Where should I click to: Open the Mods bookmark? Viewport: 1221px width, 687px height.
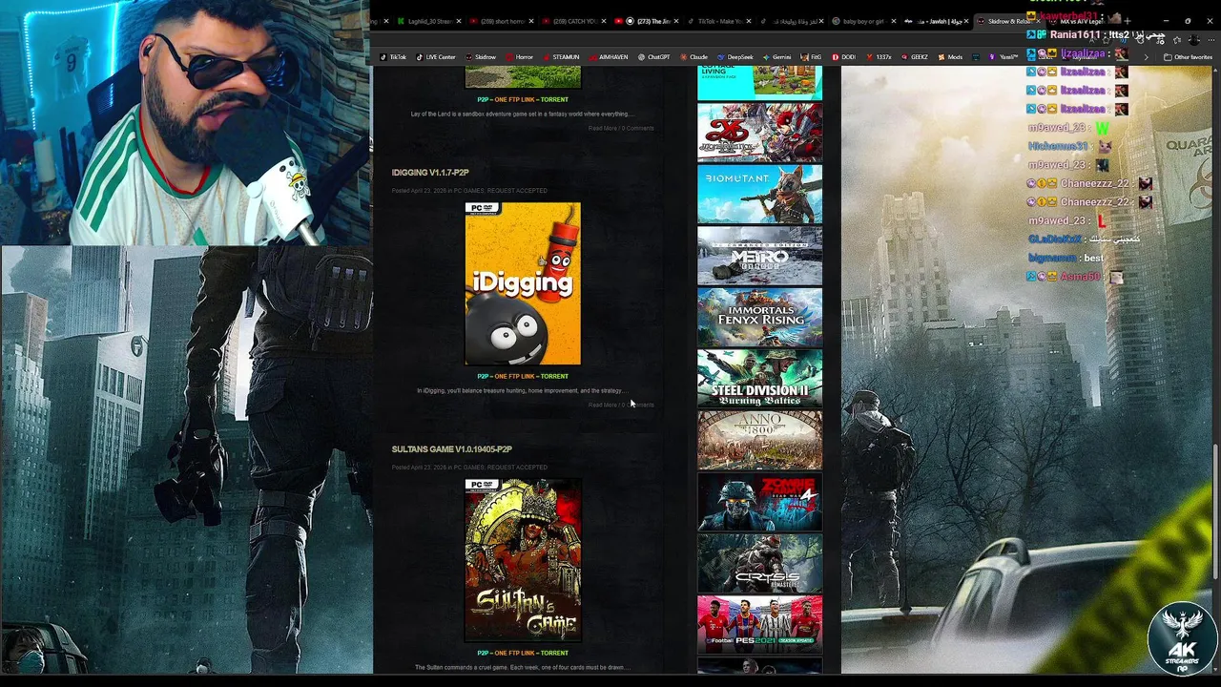pos(950,57)
